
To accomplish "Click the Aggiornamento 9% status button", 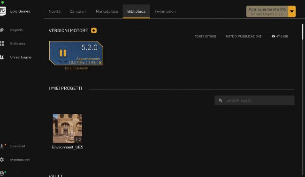I will 267,11.
